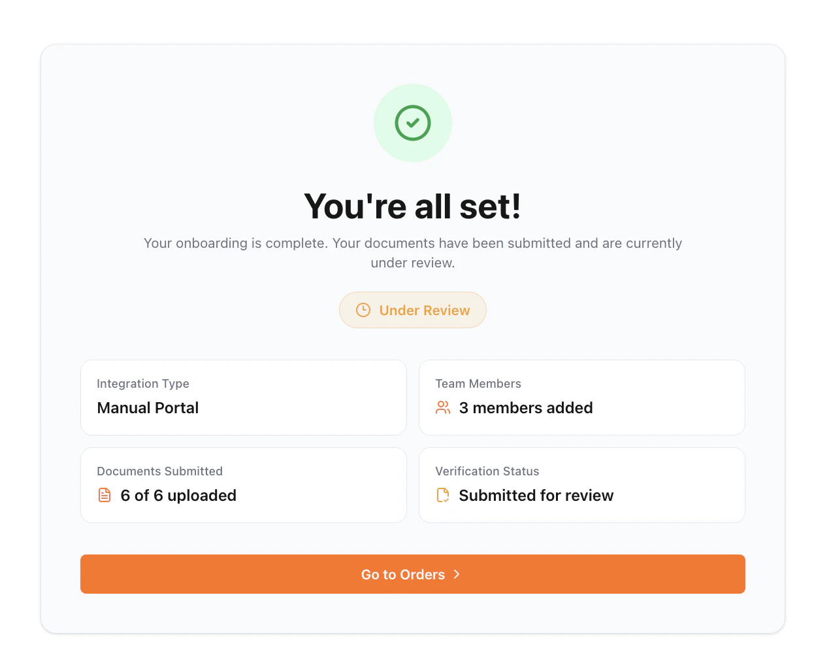This screenshot has height=646, width=814.
Task: Click the green checkmark success icon
Action: [x=413, y=123]
